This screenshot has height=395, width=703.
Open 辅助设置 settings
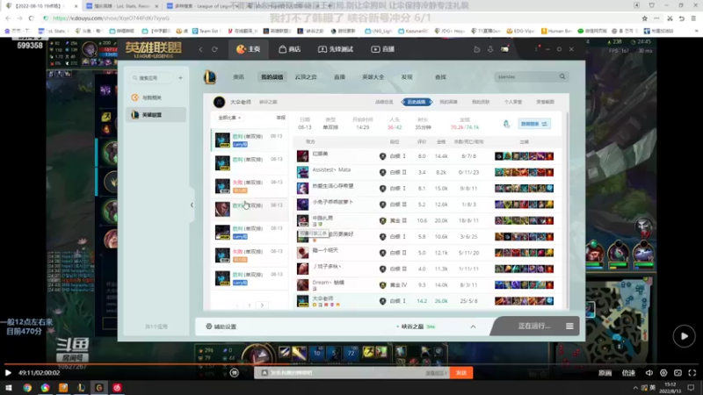click(x=221, y=327)
